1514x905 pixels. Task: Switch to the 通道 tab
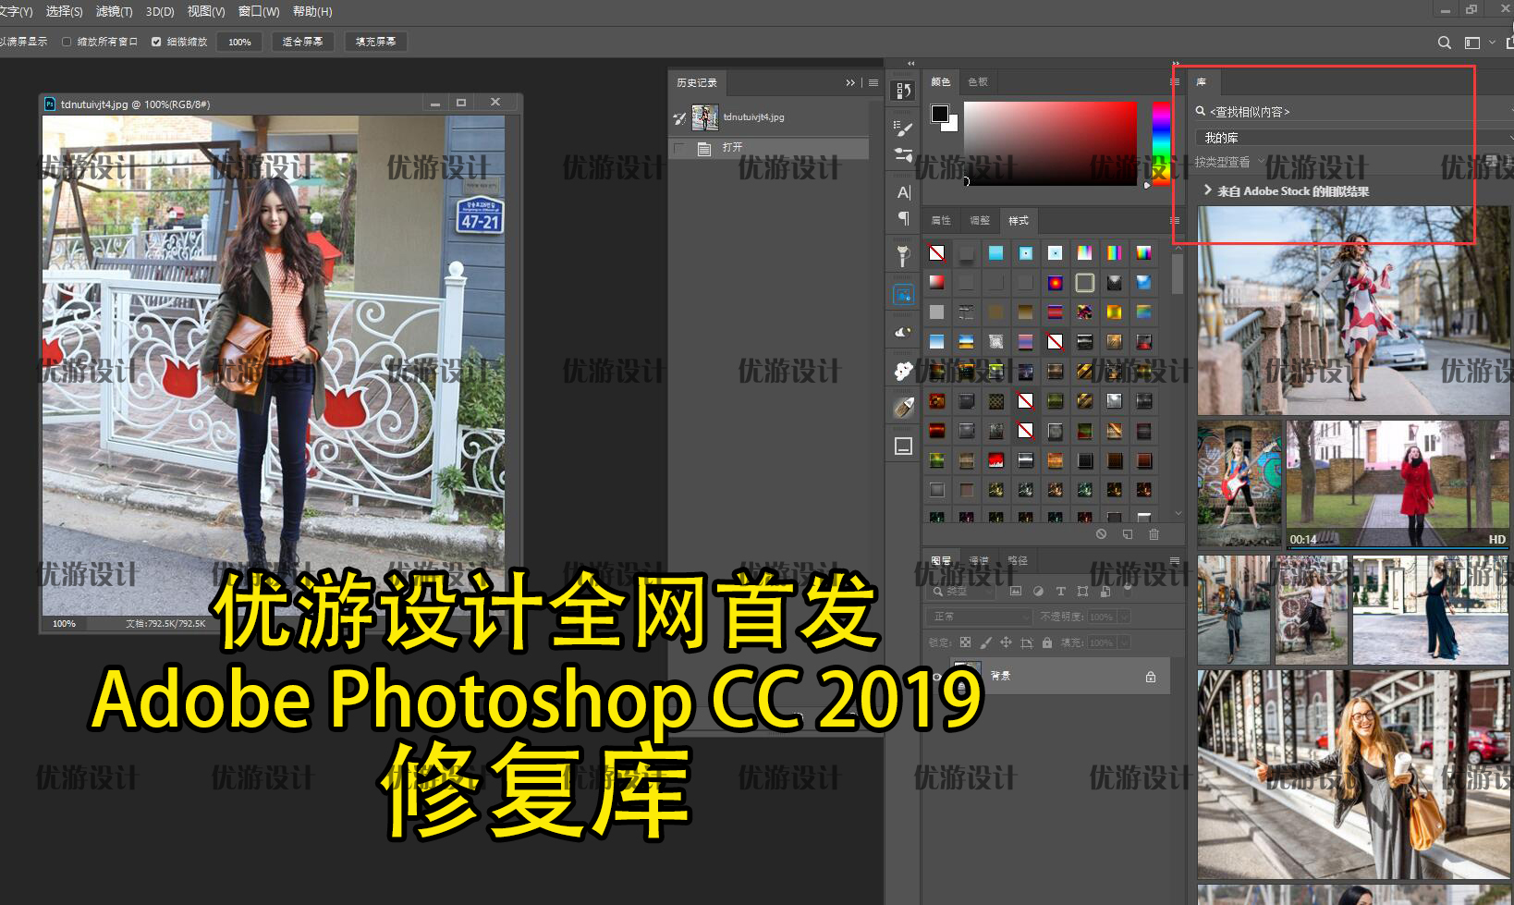click(x=979, y=560)
